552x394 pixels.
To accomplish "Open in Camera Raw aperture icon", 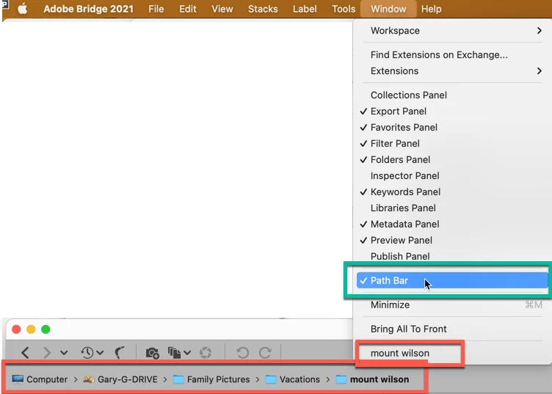I will (x=206, y=352).
